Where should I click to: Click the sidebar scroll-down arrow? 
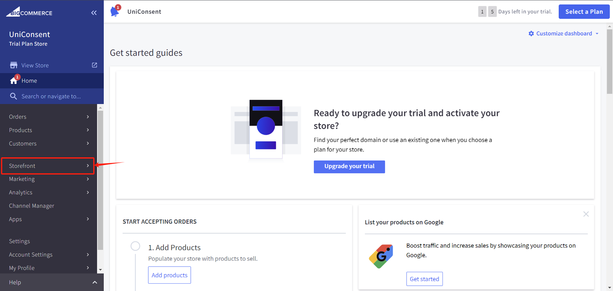(x=100, y=270)
